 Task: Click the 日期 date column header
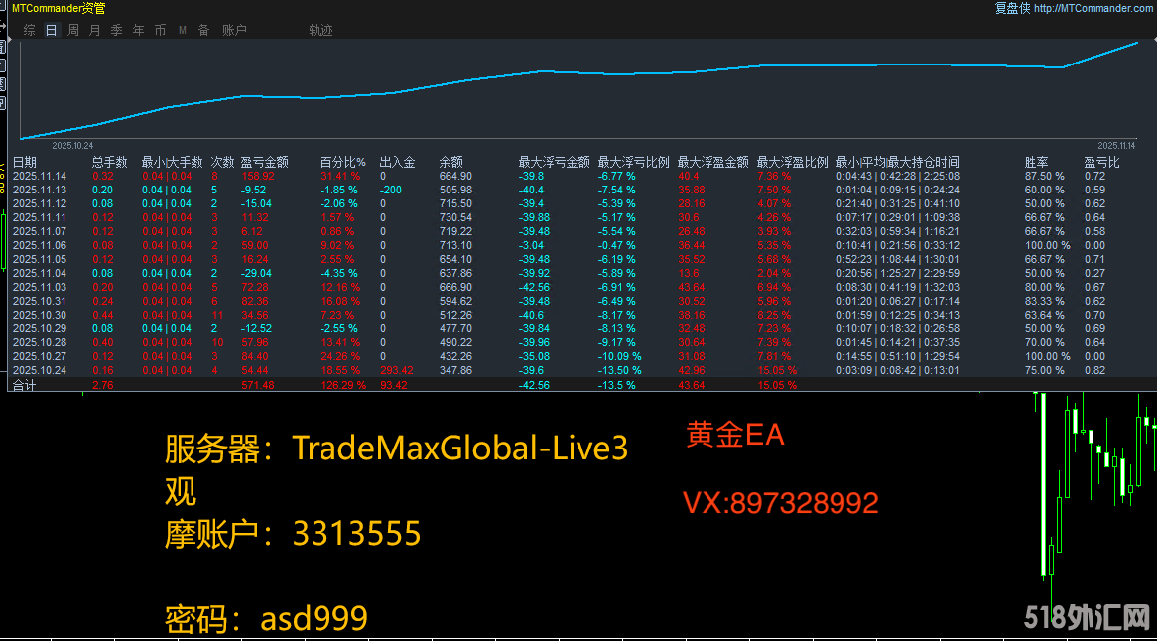pyautogui.click(x=25, y=162)
